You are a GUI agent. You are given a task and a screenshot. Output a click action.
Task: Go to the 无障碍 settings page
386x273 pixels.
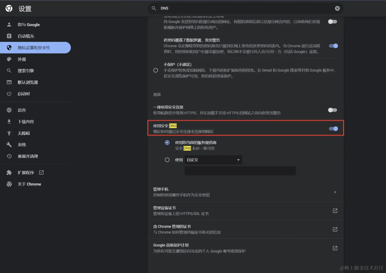[35, 133]
